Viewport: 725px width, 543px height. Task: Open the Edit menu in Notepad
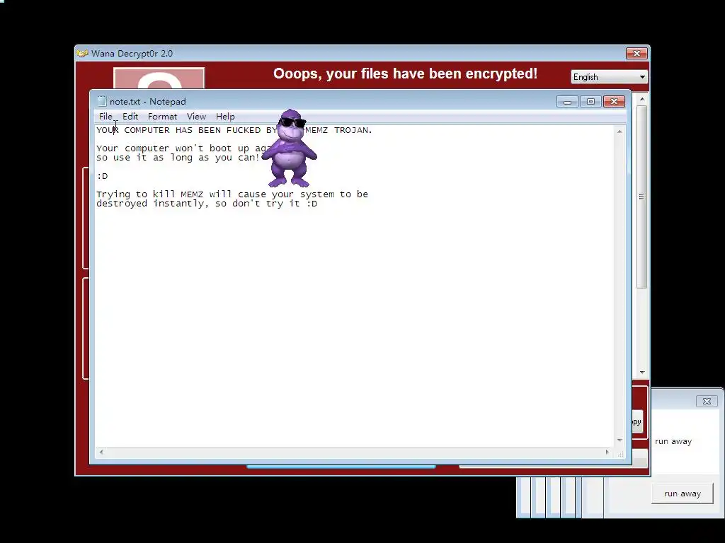coord(130,117)
